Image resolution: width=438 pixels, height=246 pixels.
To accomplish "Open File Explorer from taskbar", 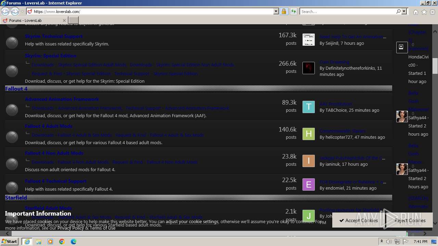I will (39, 242).
